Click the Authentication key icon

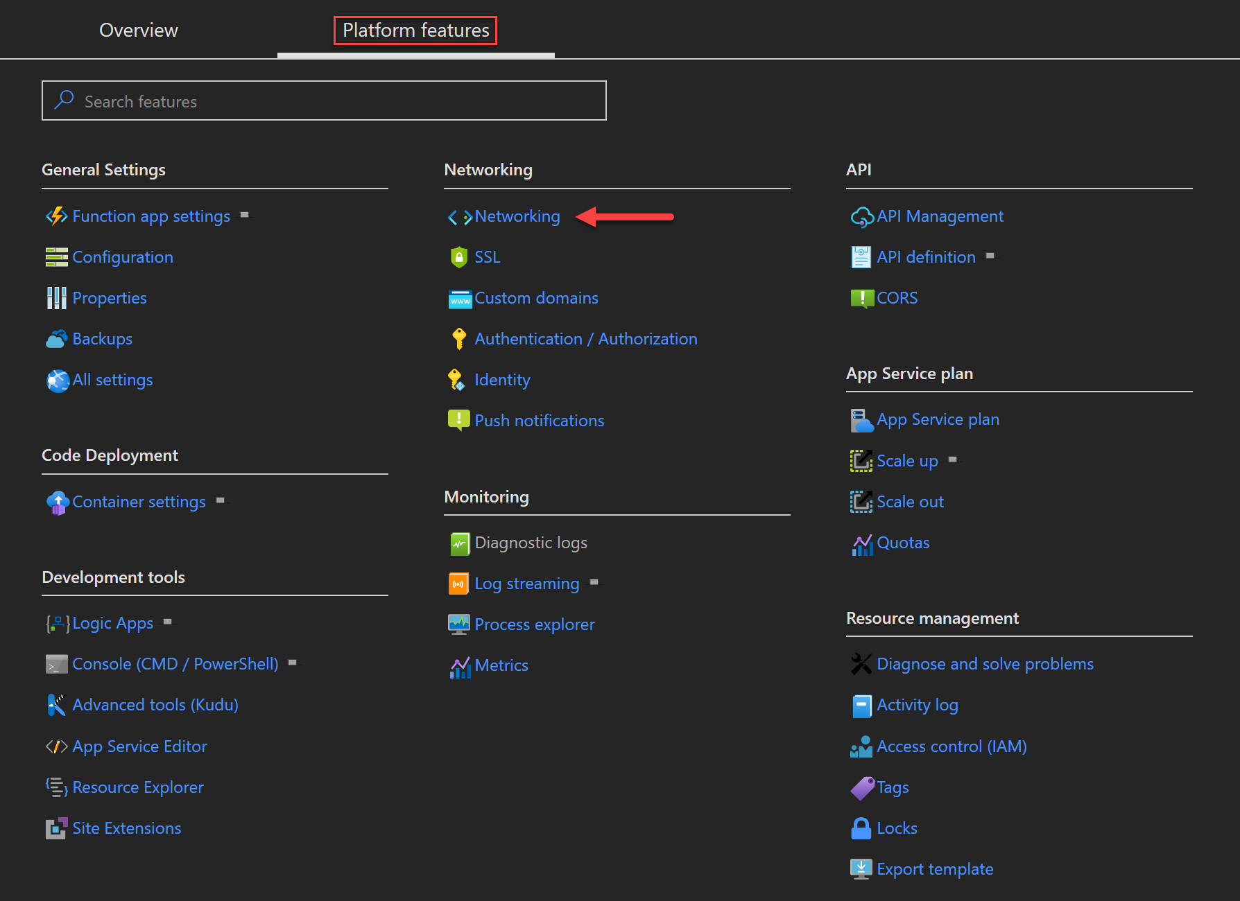pos(458,339)
